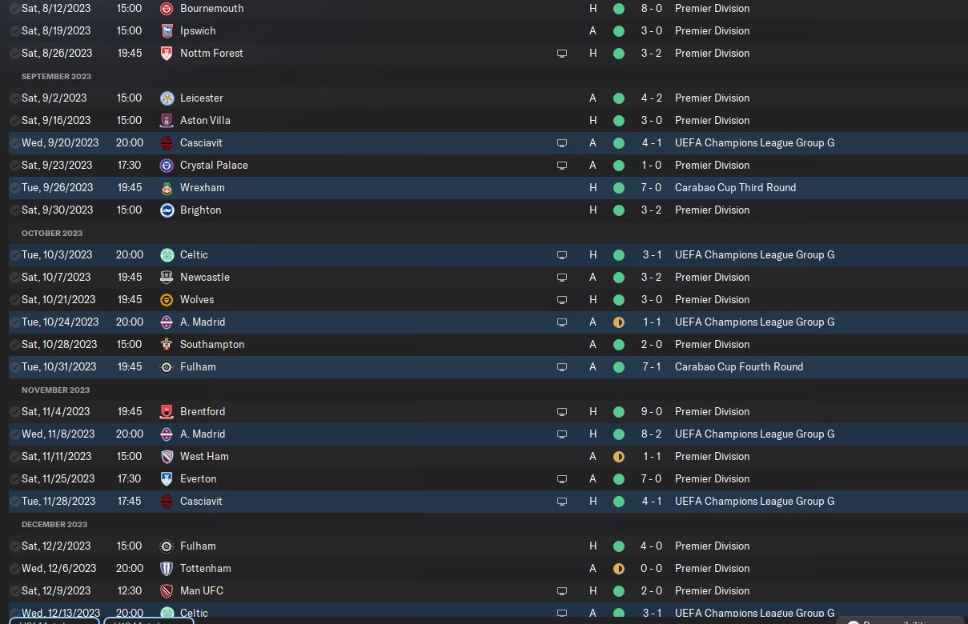Click TV icon on the Man UFC fixture
Image resolution: width=968 pixels, height=624 pixels.
[562, 590]
